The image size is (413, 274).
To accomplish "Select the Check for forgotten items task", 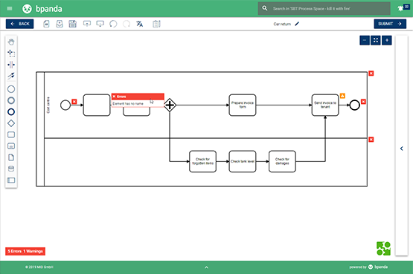I will [202, 161].
